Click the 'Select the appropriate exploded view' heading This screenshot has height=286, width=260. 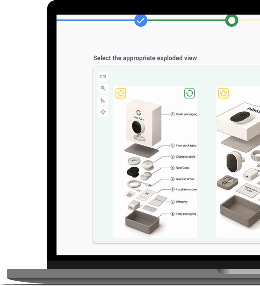[x=145, y=58]
